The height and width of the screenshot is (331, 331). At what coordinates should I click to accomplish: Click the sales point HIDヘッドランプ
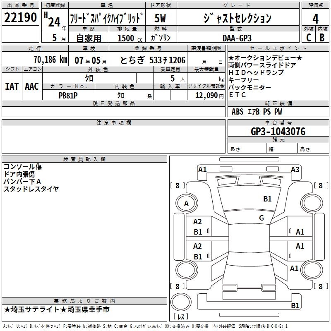click(x=256, y=73)
